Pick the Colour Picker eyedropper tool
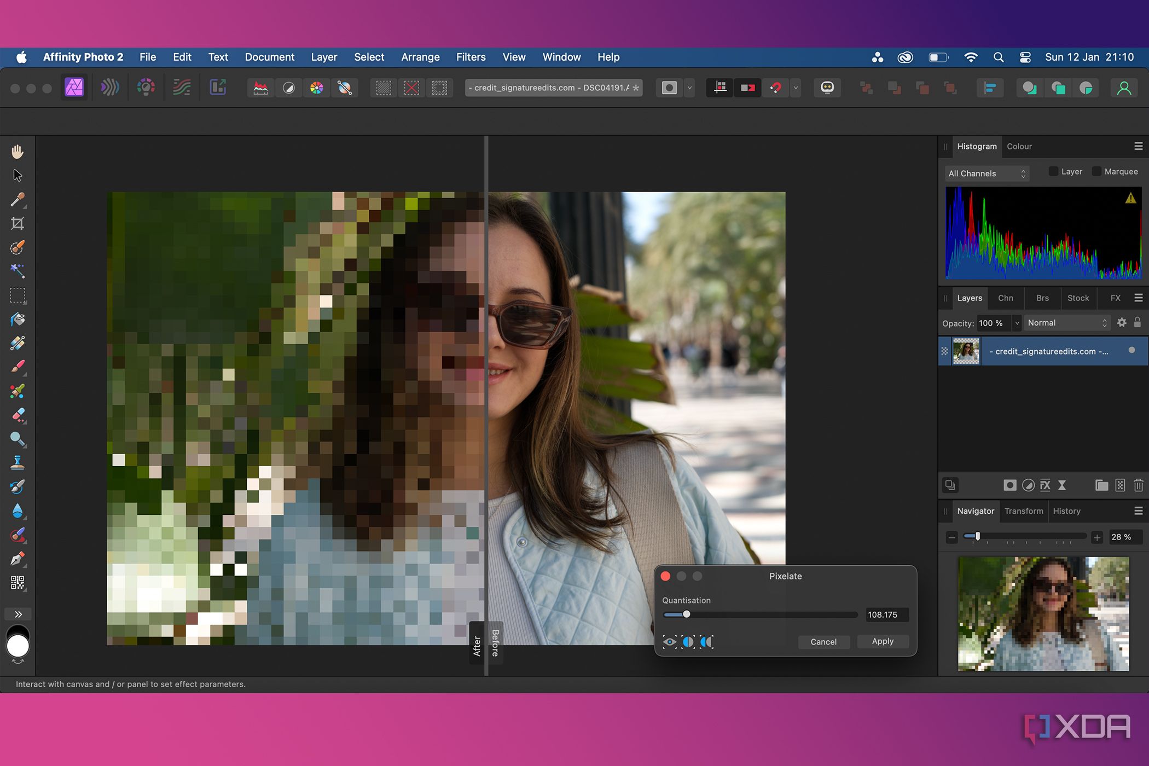The width and height of the screenshot is (1149, 766). [x=18, y=199]
